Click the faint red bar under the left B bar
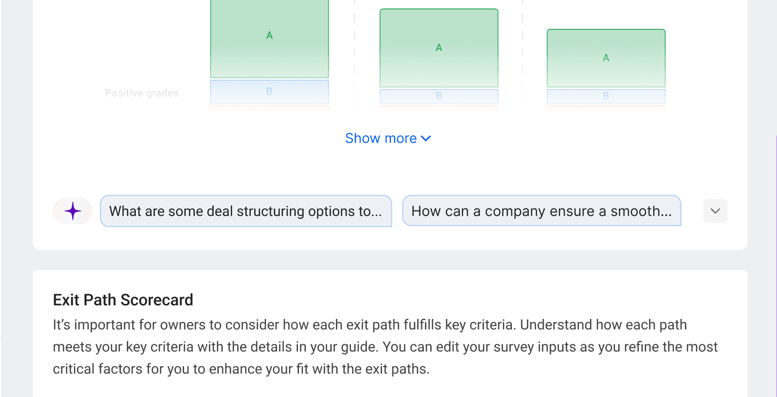 point(269,107)
